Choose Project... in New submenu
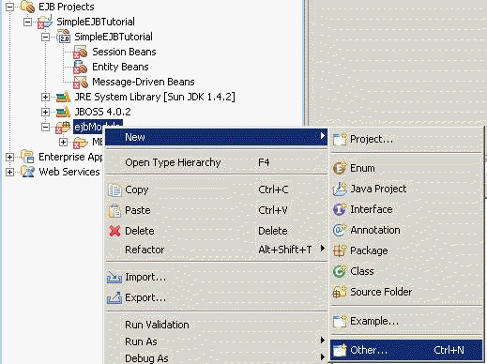The width and height of the screenshot is (487, 364). coord(406,139)
